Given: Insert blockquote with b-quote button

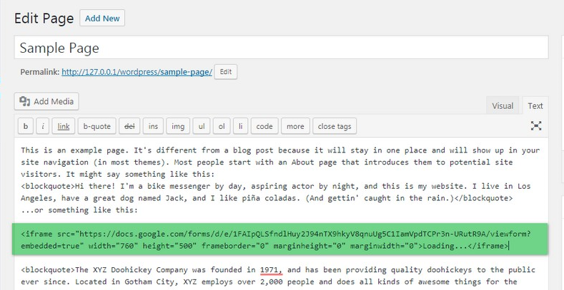Looking at the screenshot, I should [x=97, y=126].
